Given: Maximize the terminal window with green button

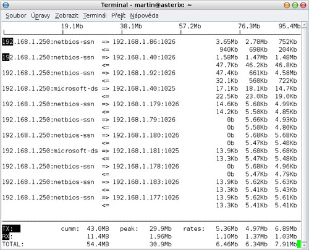Looking at the screenshot, I should [295, 5].
